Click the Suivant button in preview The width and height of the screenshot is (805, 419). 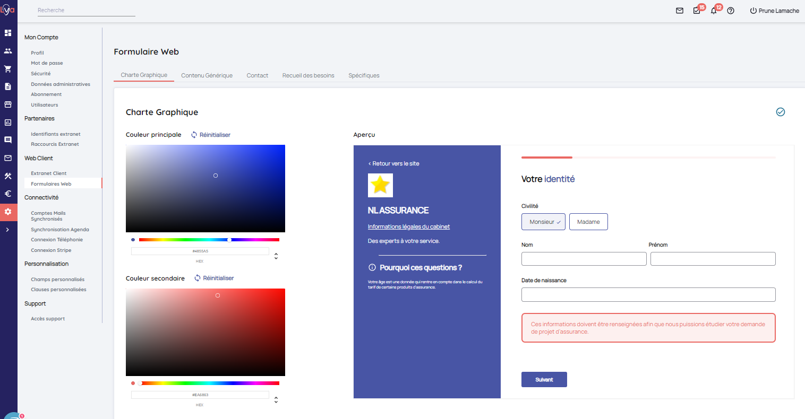pos(544,380)
